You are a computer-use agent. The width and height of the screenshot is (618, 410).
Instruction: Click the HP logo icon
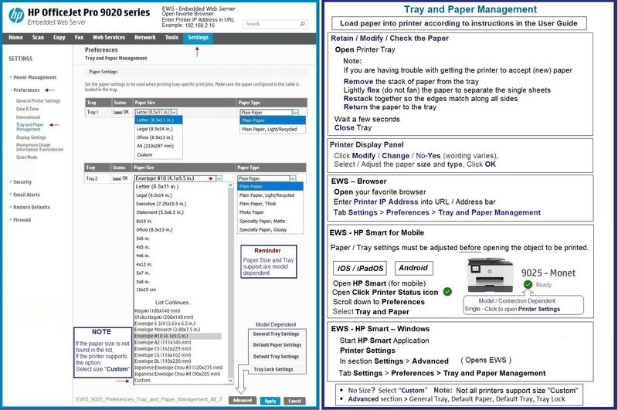[x=16, y=15]
